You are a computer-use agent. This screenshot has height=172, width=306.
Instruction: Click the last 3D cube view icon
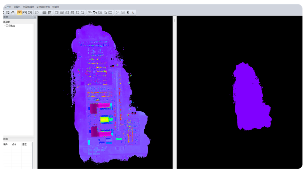coord(83,12)
